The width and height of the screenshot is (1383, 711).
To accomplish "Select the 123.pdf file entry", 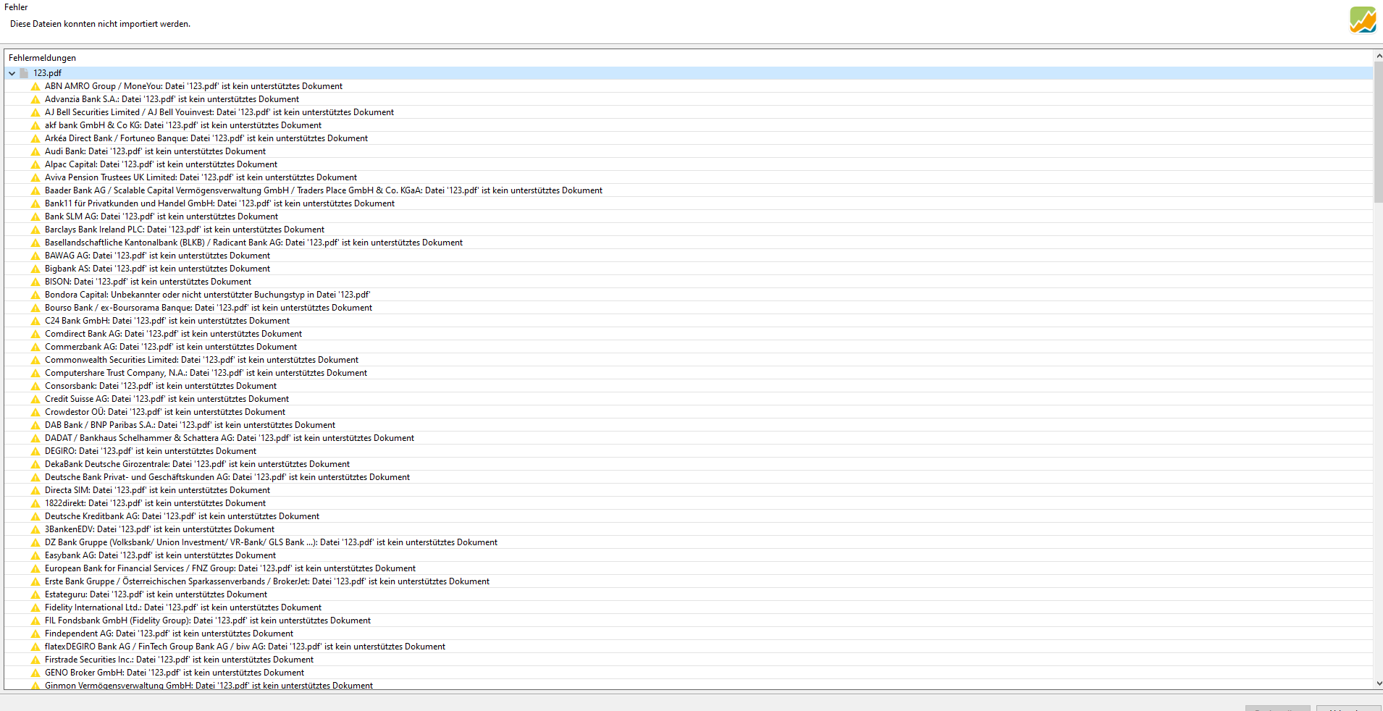I will 48,73.
